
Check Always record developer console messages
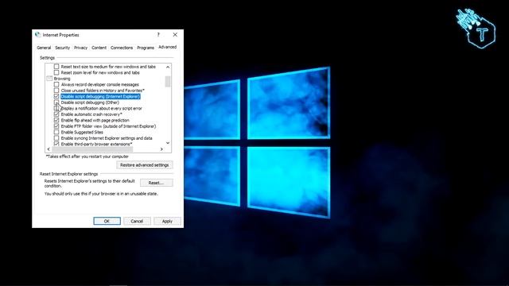(x=56, y=84)
